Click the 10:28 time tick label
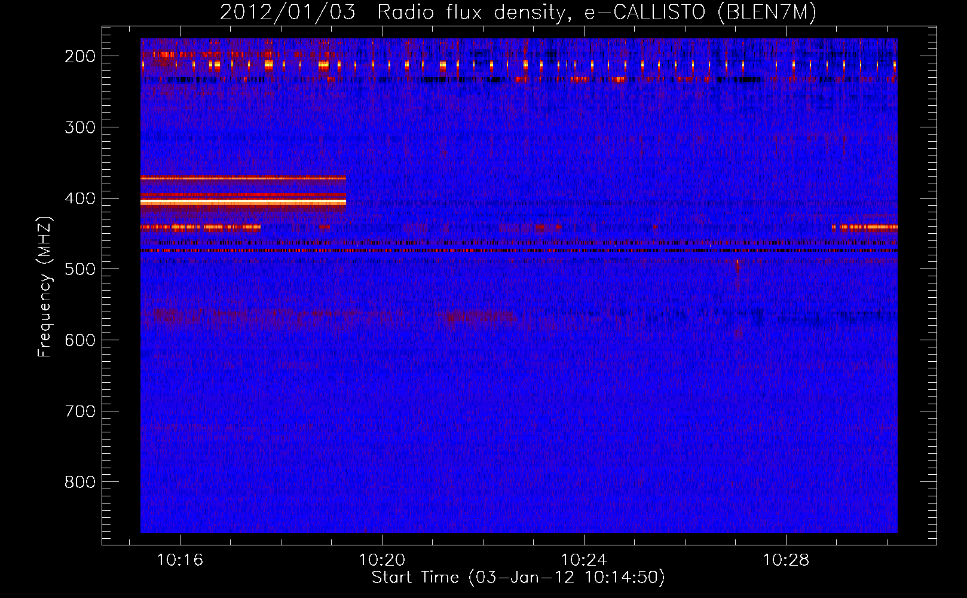Image resolution: width=967 pixels, height=598 pixels. coord(786,560)
